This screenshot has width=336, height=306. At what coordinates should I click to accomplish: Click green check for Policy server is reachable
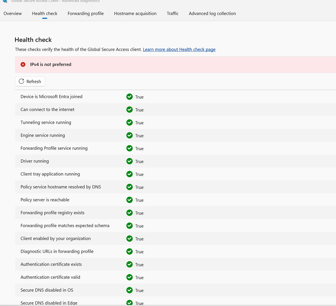(x=129, y=200)
